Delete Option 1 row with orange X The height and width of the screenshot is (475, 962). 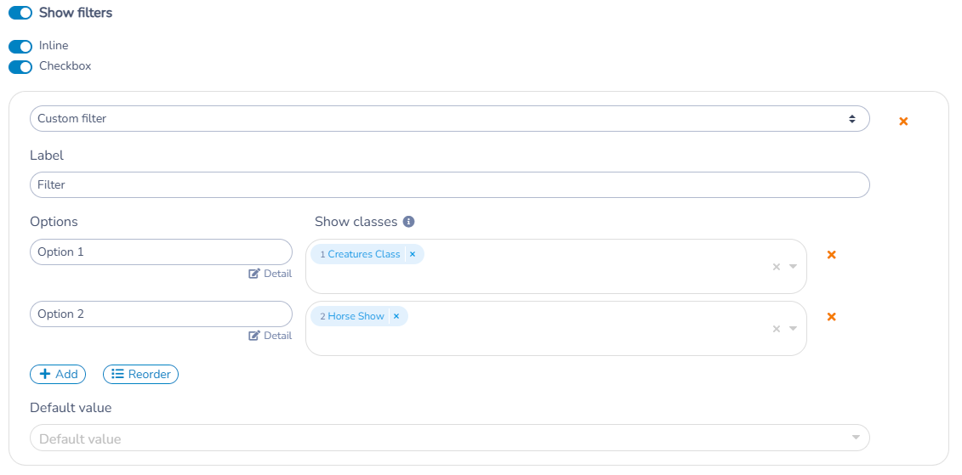(831, 255)
